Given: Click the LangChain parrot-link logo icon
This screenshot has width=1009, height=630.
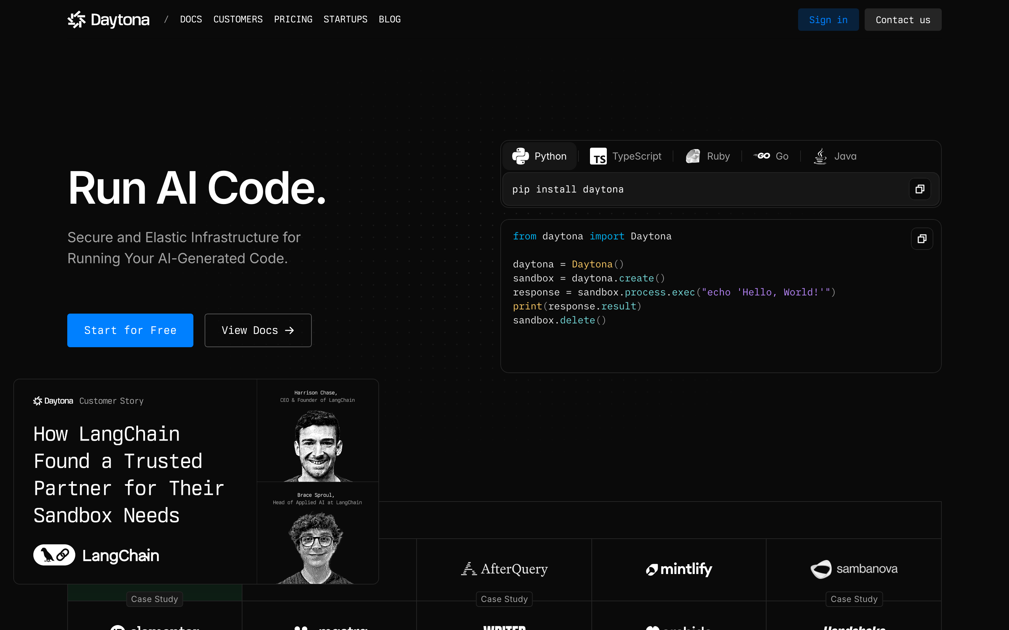Looking at the screenshot, I should [x=54, y=555].
